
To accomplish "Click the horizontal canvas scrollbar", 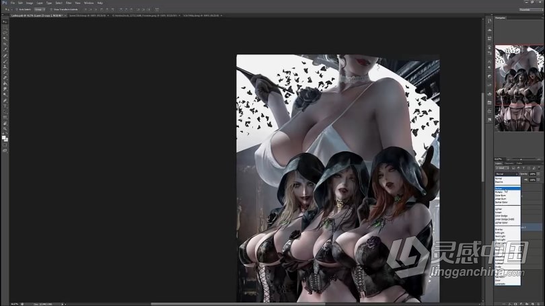I will [x=238, y=304].
